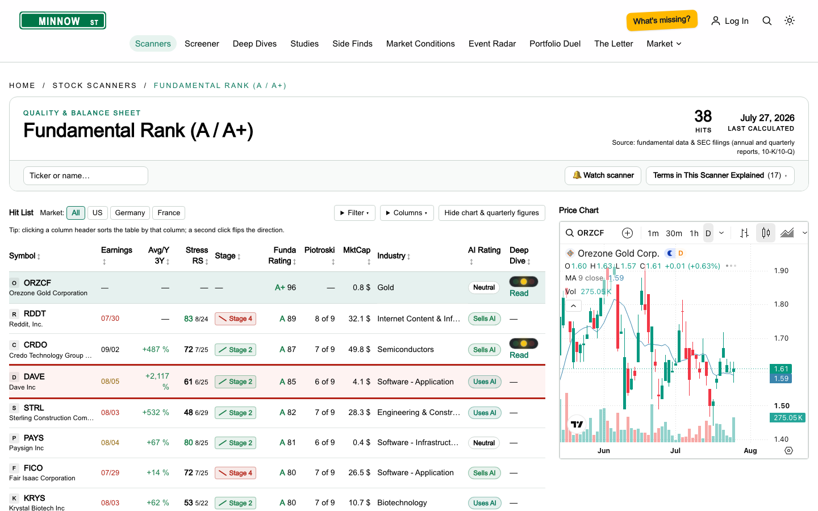
Task: Click the moon session badge in chart
Action: point(670,253)
